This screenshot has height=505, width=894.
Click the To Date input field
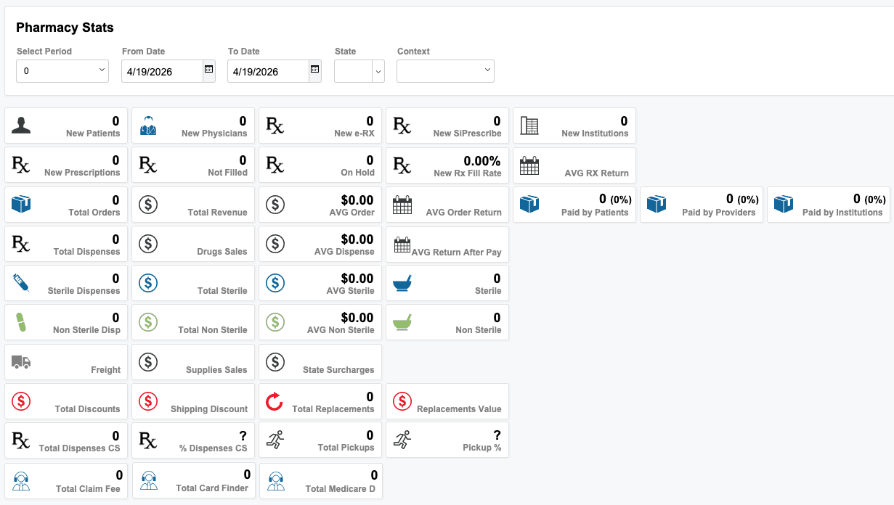tap(268, 71)
